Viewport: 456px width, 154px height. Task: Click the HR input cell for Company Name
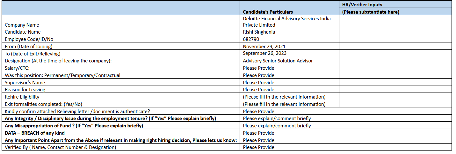click(x=395, y=22)
